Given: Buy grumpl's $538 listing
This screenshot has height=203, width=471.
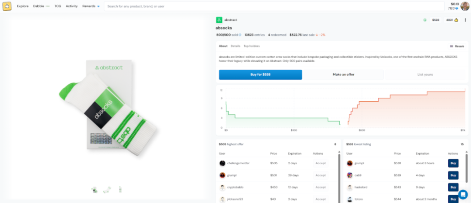Looking at the screenshot, I should click(x=453, y=163).
